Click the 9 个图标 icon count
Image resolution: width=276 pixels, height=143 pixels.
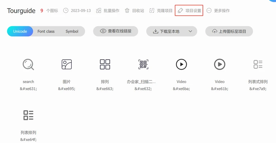(x=49, y=11)
